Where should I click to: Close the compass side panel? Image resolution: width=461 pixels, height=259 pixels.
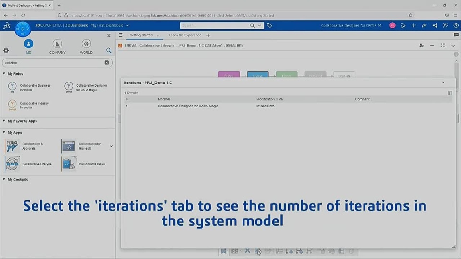tap(109, 35)
